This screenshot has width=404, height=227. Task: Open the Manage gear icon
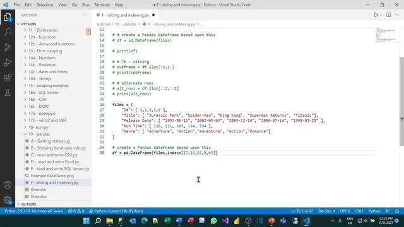click(x=8, y=200)
